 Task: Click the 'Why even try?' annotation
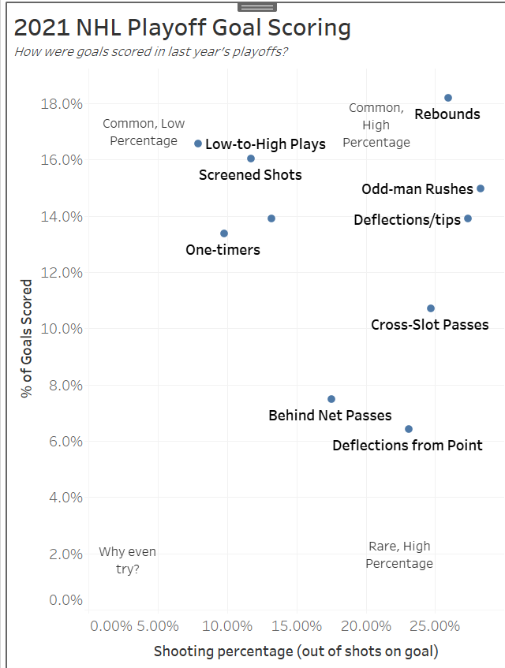click(x=128, y=560)
